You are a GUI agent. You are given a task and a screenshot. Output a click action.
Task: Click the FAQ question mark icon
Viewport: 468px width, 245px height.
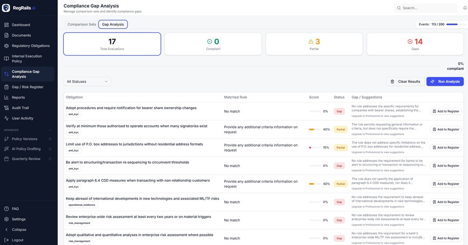point(6,209)
